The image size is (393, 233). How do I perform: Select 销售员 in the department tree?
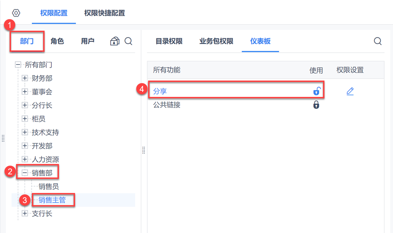pyautogui.click(x=49, y=187)
